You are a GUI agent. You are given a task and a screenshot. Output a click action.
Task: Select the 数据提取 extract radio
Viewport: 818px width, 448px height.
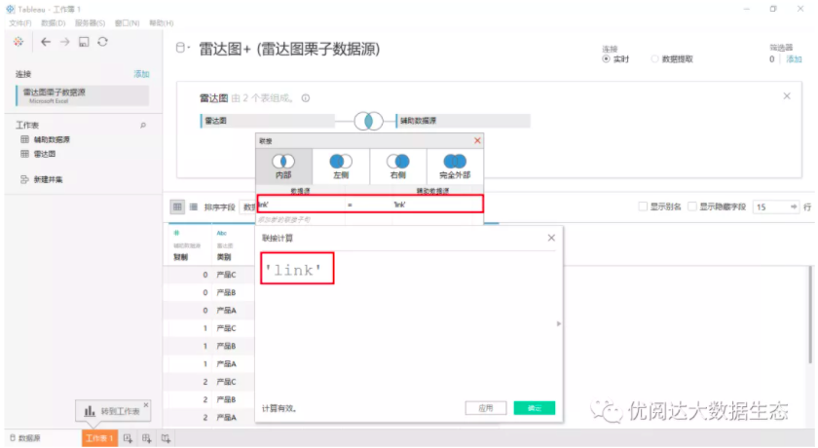pyautogui.click(x=654, y=59)
